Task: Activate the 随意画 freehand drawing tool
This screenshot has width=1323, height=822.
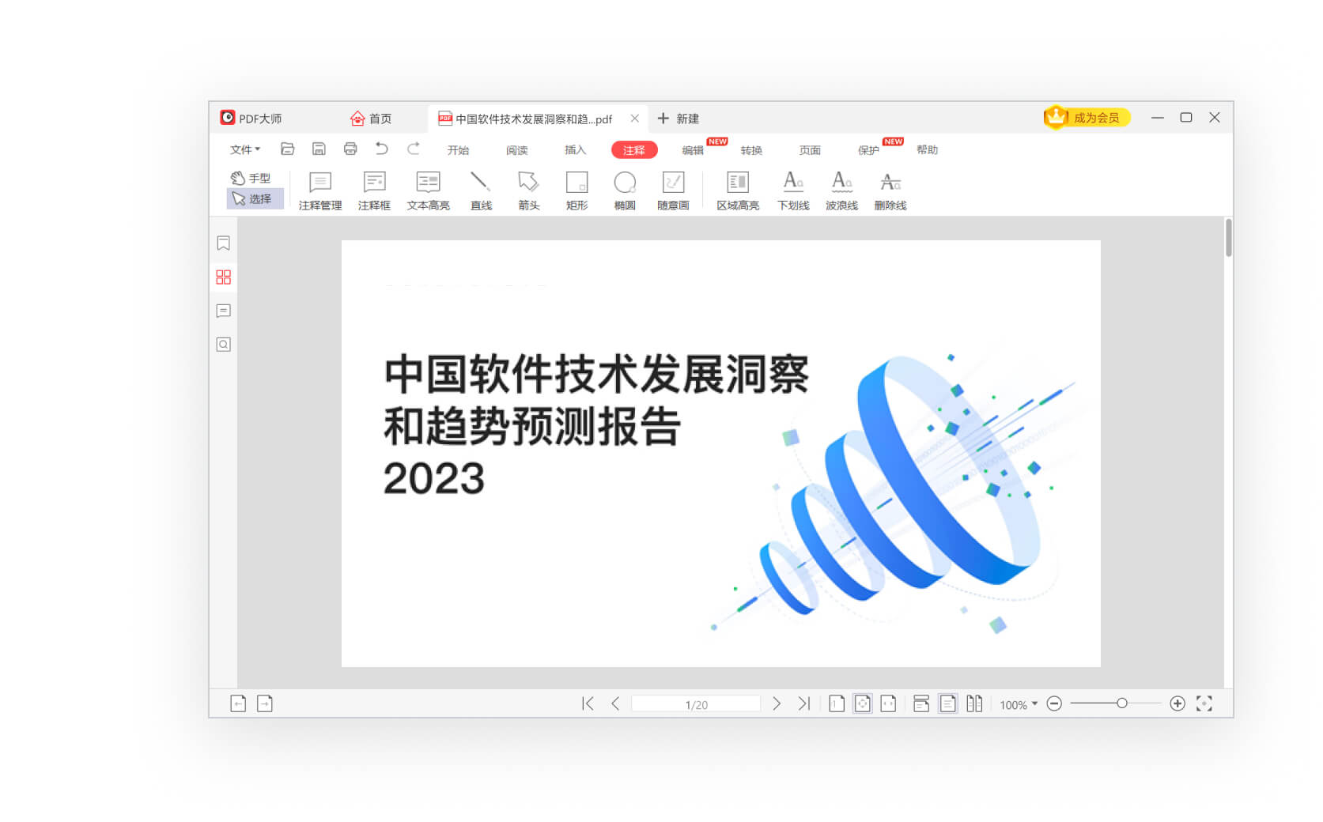Action: click(x=674, y=190)
